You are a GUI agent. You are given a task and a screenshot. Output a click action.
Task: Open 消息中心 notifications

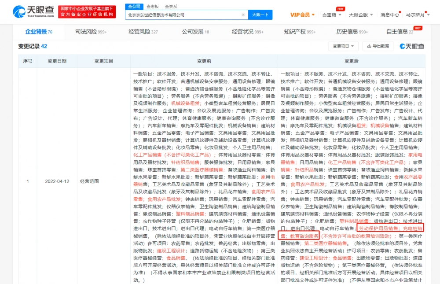[389, 15]
